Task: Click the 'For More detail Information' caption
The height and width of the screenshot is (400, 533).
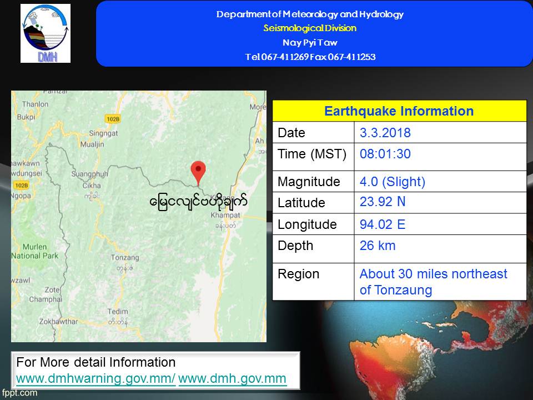Action: point(96,362)
